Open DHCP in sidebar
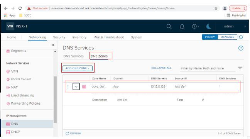The image size is (250, 139). coord(13,132)
